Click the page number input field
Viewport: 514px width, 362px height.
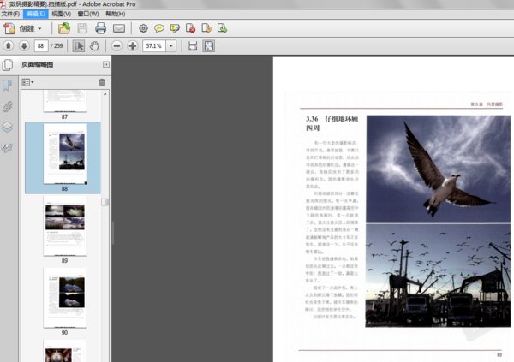click(x=41, y=45)
